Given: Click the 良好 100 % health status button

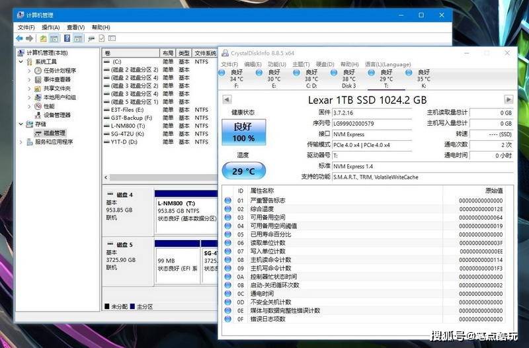Looking at the screenshot, I should (x=243, y=132).
